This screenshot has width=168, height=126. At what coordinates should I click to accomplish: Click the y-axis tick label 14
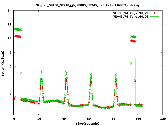[9, 10]
